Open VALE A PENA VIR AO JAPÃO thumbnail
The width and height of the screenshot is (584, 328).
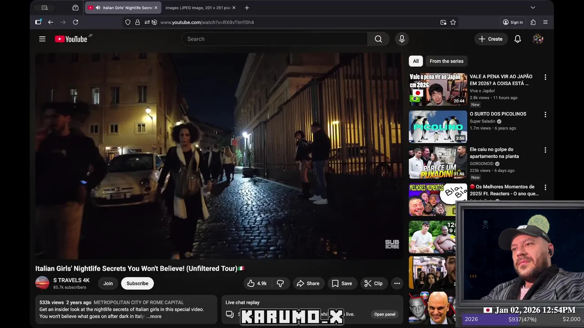tap(438, 89)
